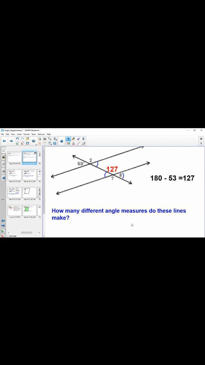Click the Redo icon in the toolbar
Image resolution: width=205 pixels, height=365 pixels.
[22, 139]
